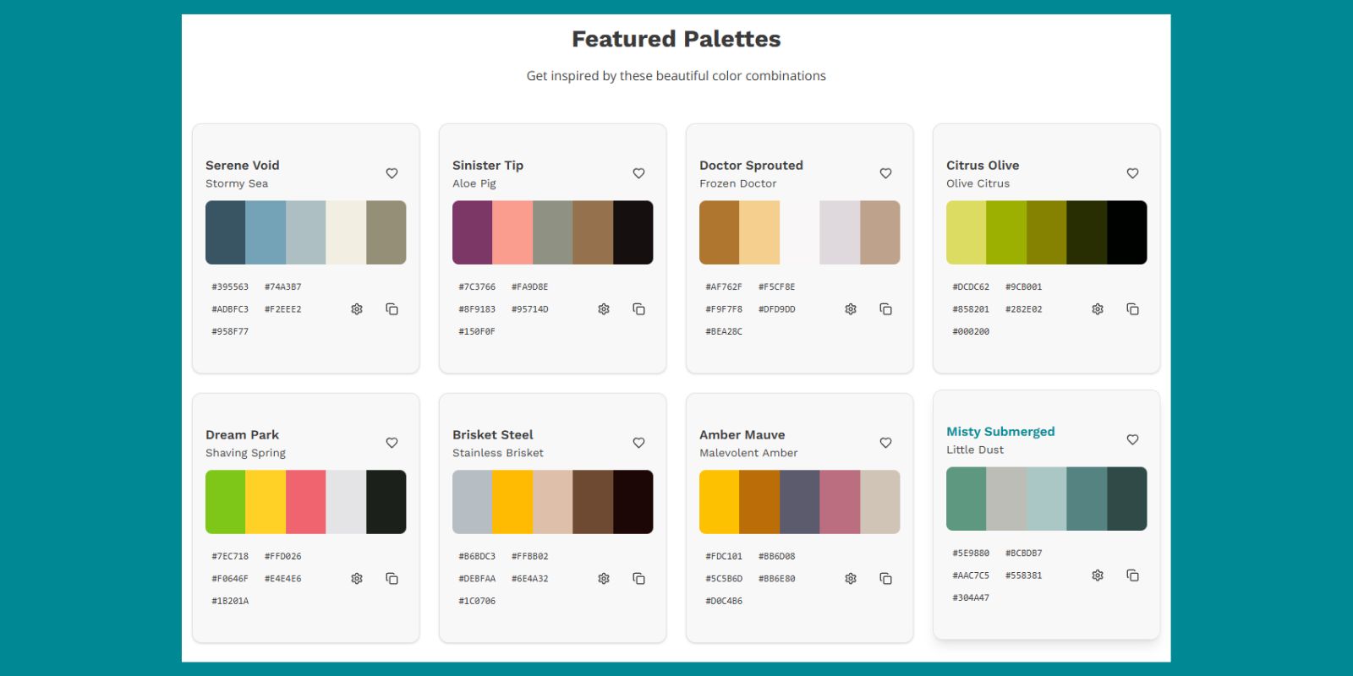Open the Misty Submerged palette title
Image resolution: width=1353 pixels, height=676 pixels.
pos(1000,432)
